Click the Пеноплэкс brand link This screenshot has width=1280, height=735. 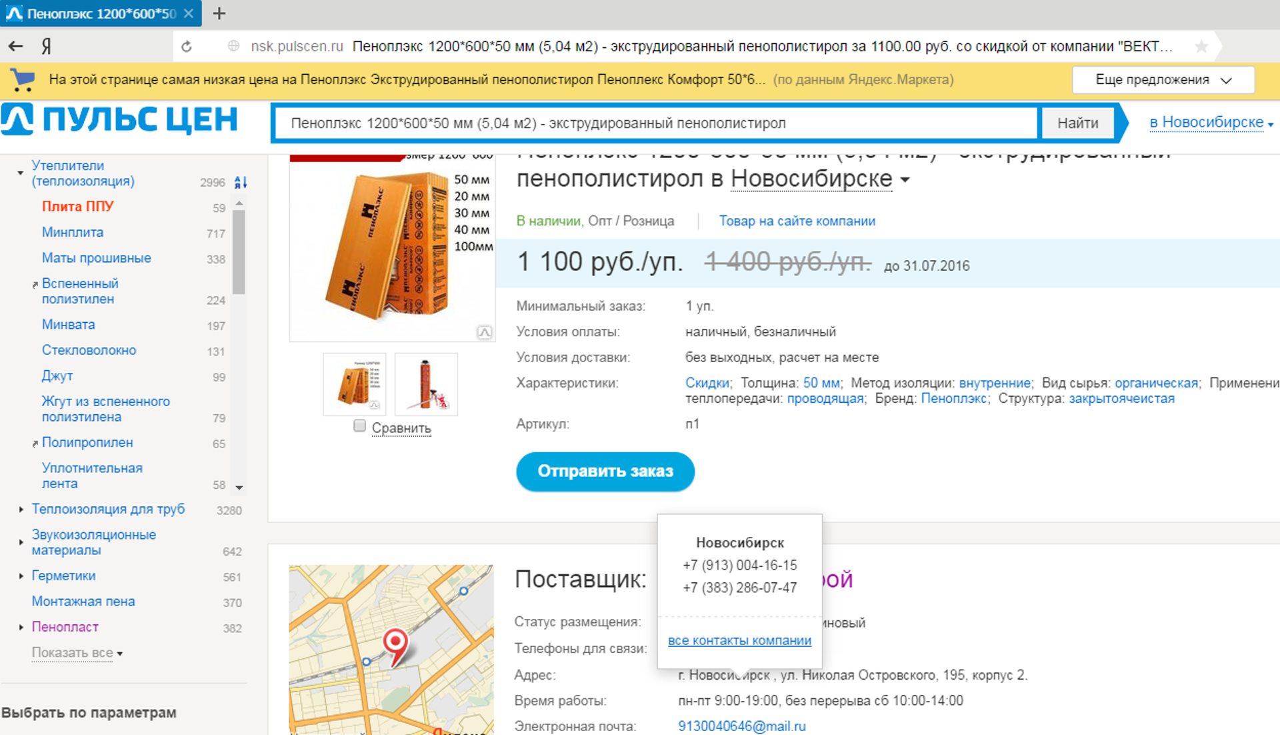[953, 399]
